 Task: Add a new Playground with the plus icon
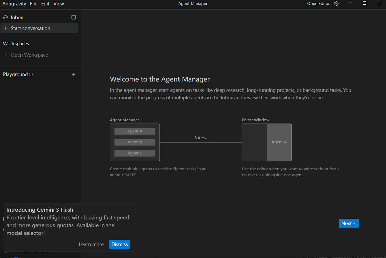[74, 75]
